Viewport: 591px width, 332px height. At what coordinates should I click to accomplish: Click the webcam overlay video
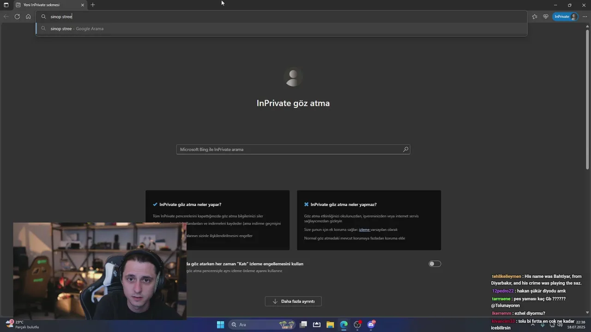100,271
